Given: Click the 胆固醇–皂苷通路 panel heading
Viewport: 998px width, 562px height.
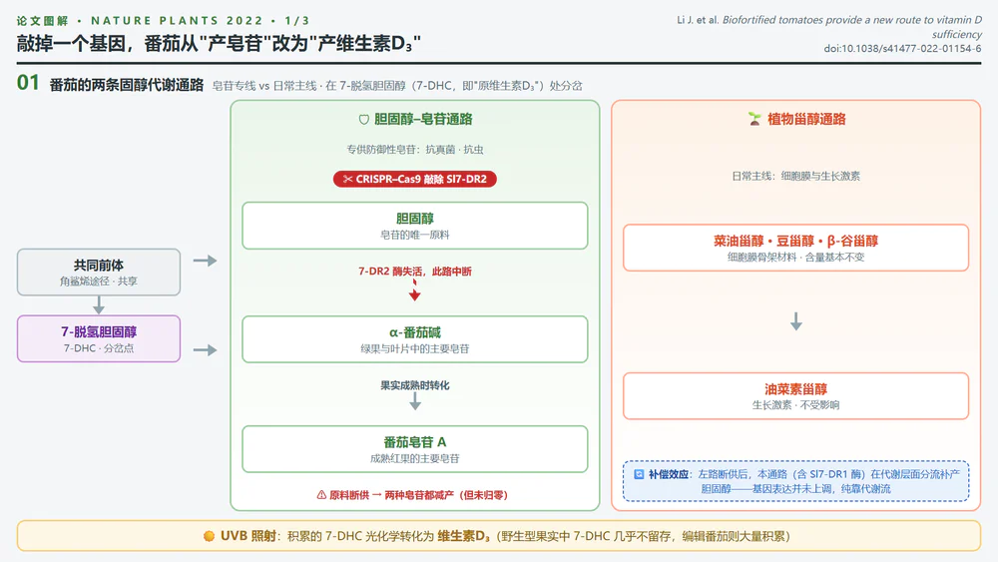Looking at the screenshot, I should 423,119.
